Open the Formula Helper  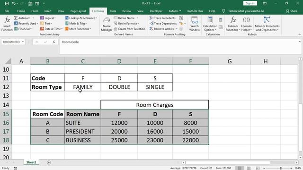246,24
